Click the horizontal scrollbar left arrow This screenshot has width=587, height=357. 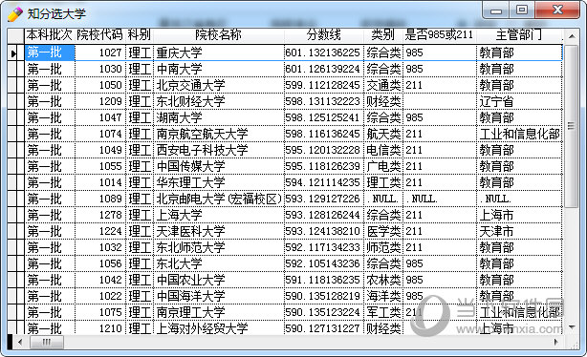[x=20, y=342]
